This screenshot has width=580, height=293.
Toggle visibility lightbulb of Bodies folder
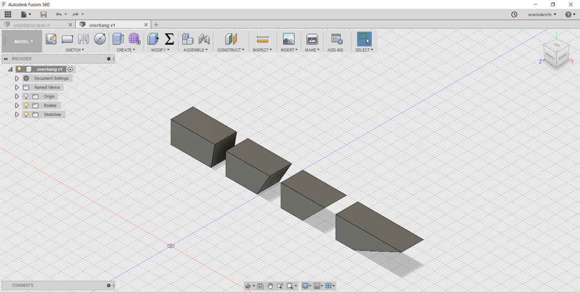pyautogui.click(x=26, y=106)
